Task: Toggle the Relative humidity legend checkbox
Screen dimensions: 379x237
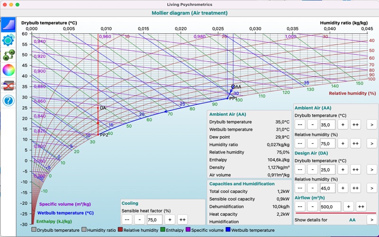Action: coord(120,229)
